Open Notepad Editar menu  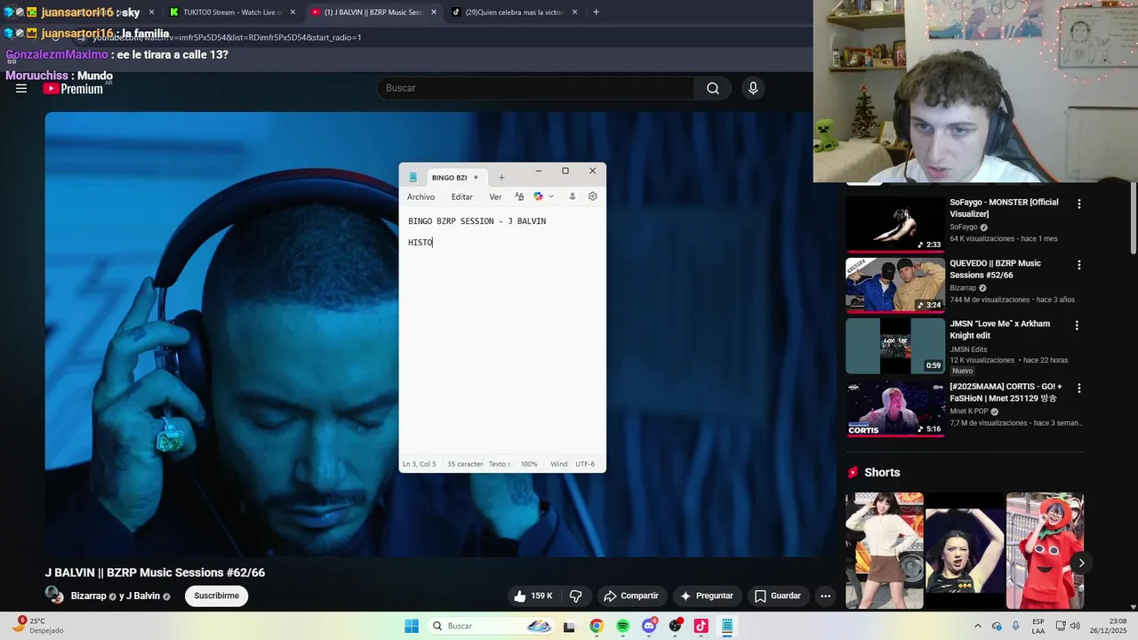click(461, 196)
